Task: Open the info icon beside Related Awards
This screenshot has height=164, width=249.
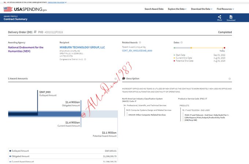Action: [140, 42]
